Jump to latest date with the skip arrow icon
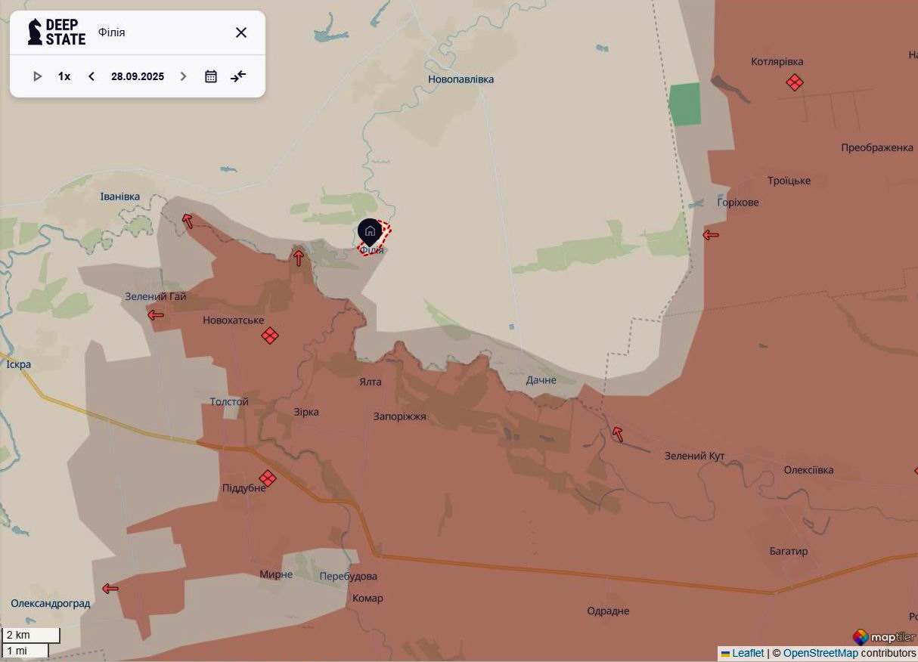This screenshot has width=918, height=662. [238, 76]
